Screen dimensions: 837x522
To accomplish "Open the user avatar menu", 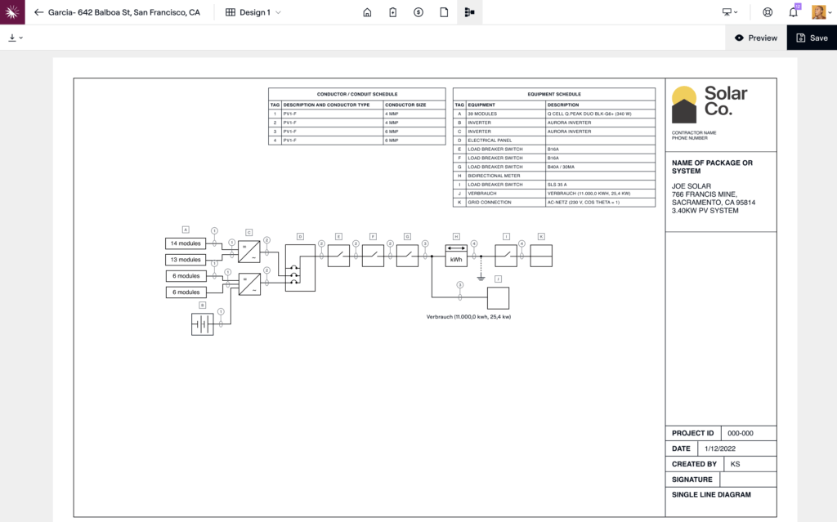I will 818,12.
